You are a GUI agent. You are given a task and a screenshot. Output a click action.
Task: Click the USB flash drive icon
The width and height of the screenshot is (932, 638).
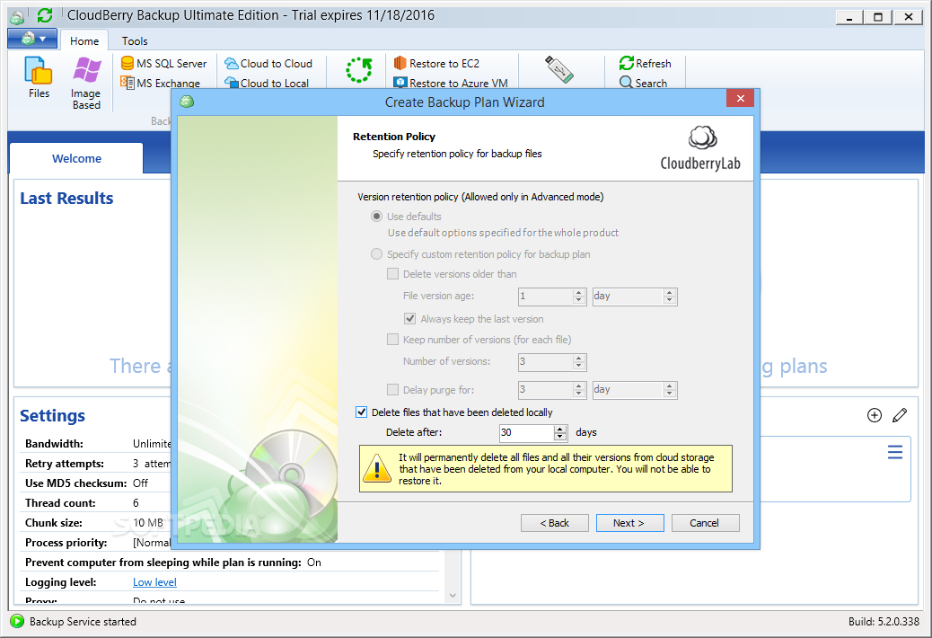tap(558, 69)
